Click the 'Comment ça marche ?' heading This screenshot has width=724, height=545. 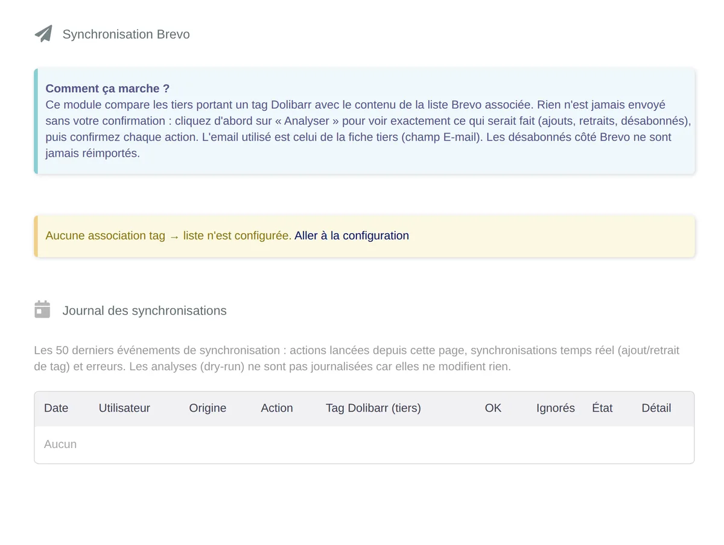click(107, 89)
